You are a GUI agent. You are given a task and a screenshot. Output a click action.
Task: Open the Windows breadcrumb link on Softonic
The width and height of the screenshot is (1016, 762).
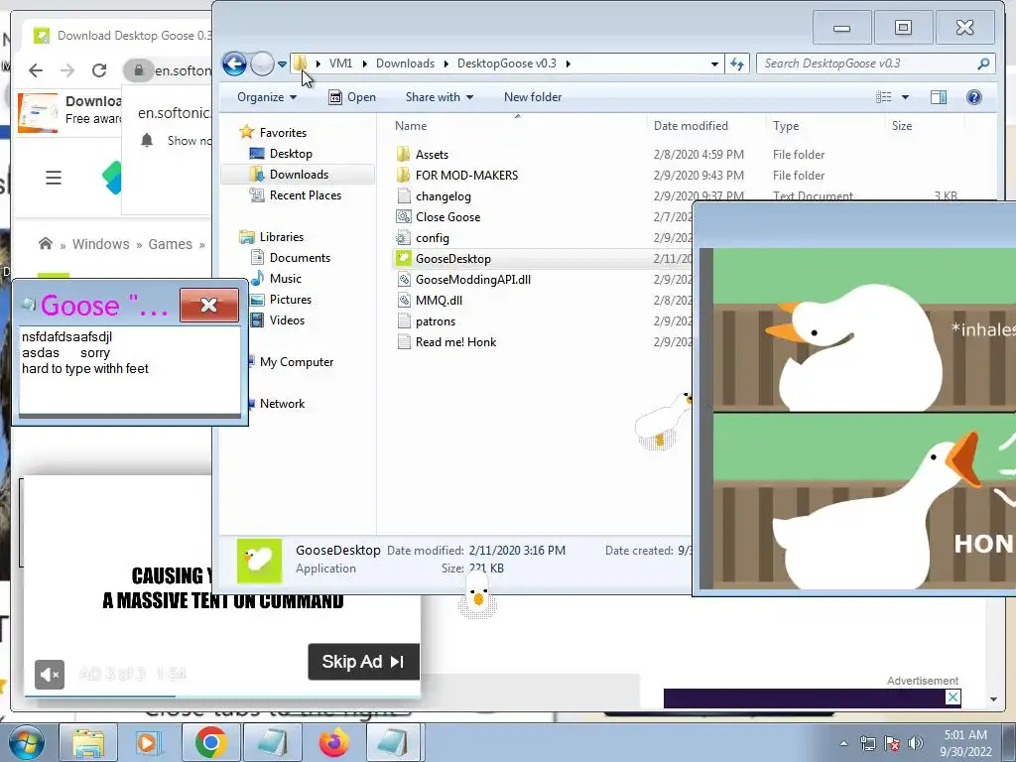[x=100, y=244]
